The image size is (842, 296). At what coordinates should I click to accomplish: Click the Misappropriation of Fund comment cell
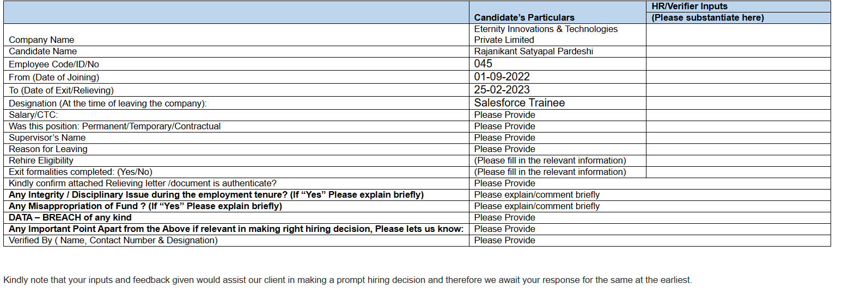pos(536,206)
